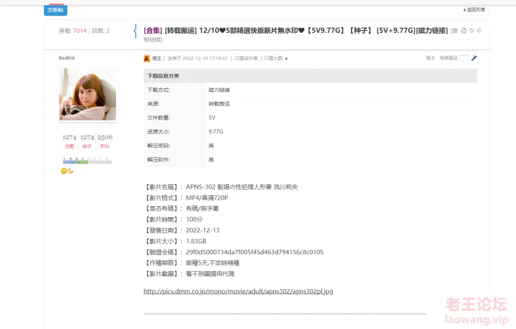Go to previous thread left arrow icon
516x329 pixels.
(471, 30)
